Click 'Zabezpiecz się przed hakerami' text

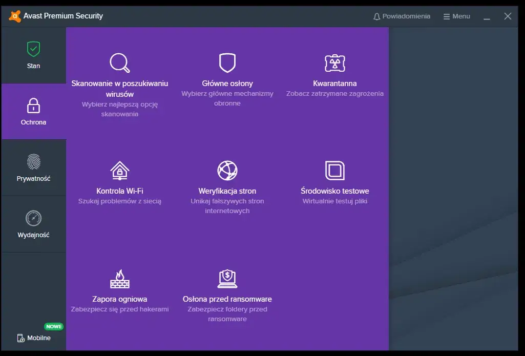coord(119,309)
